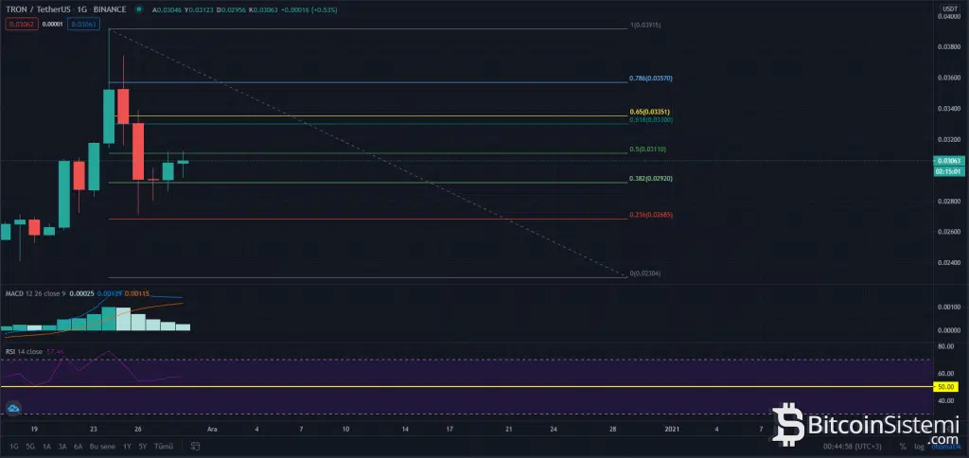The image size is (969, 458).
Task: Select the 1G time range
Action: 13,446
